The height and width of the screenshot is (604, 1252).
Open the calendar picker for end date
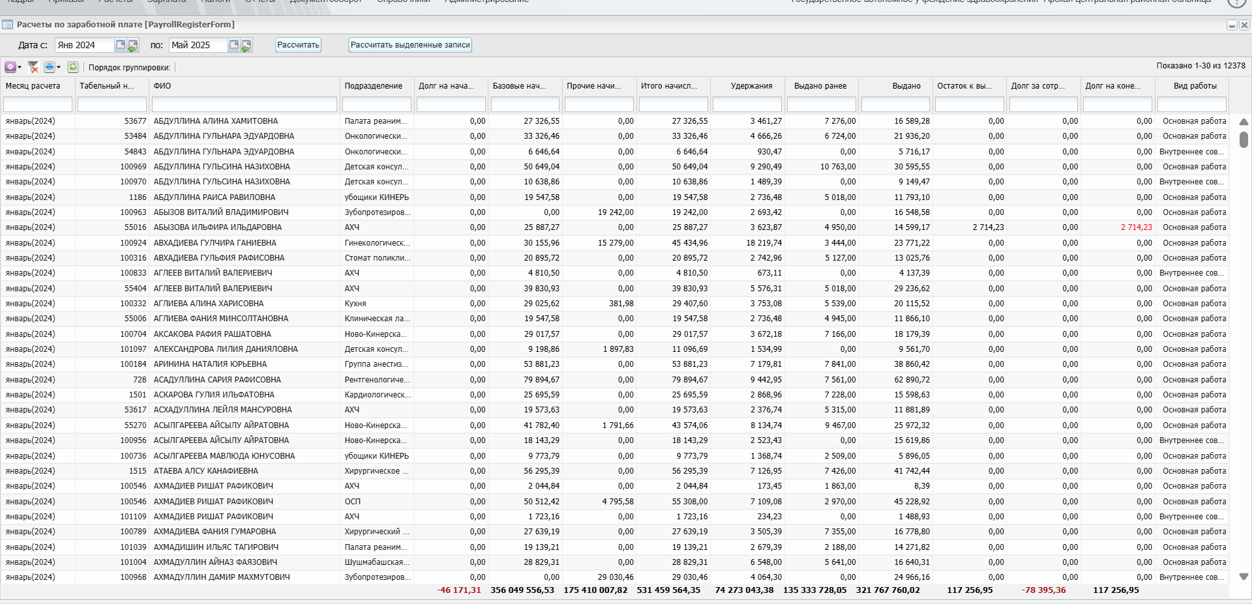tap(234, 45)
